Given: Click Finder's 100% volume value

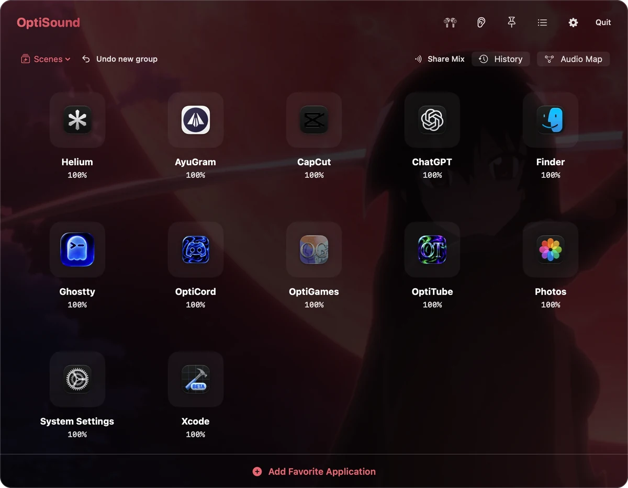Looking at the screenshot, I should (x=551, y=175).
